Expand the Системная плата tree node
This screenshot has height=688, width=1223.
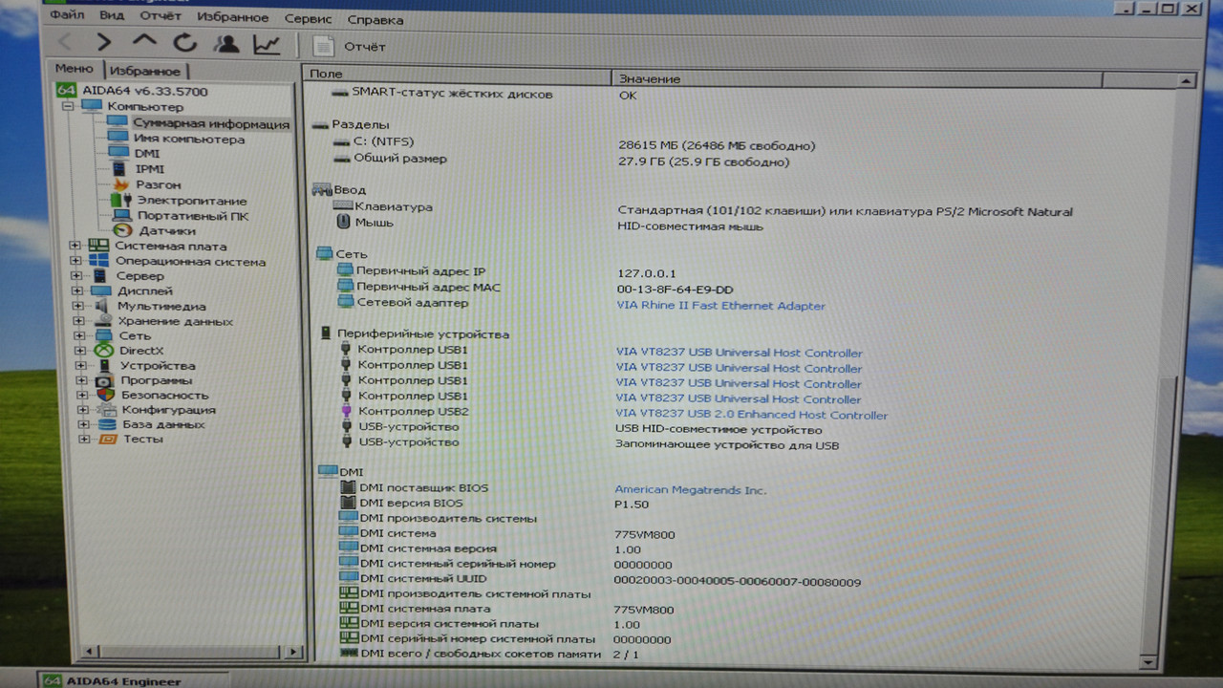coord(75,247)
